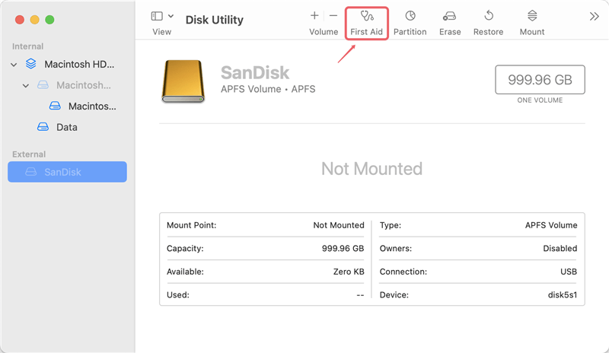This screenshot has height=353, width=609.
Task: Click the Connection USB value
Action: tap(569, 272)
